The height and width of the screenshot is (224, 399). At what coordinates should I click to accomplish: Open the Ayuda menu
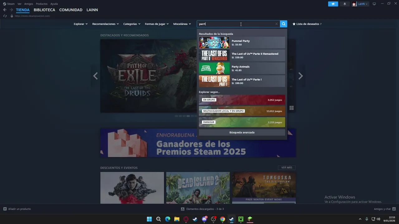54,4
